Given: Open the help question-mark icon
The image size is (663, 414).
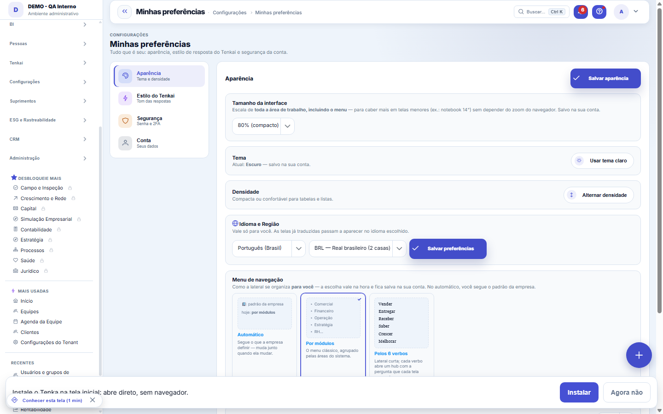Looking at the screenshot, I should pos(599,12).
